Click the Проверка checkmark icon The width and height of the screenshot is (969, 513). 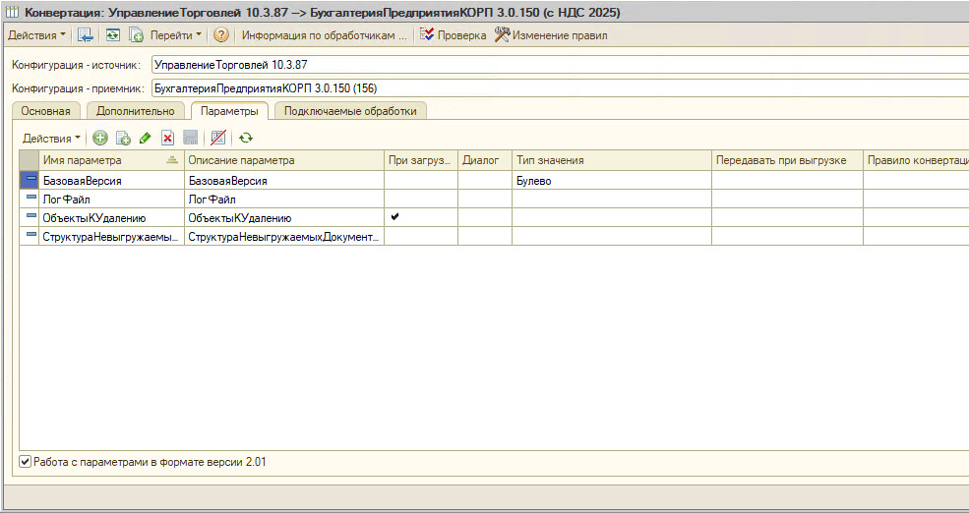(426, 35)
